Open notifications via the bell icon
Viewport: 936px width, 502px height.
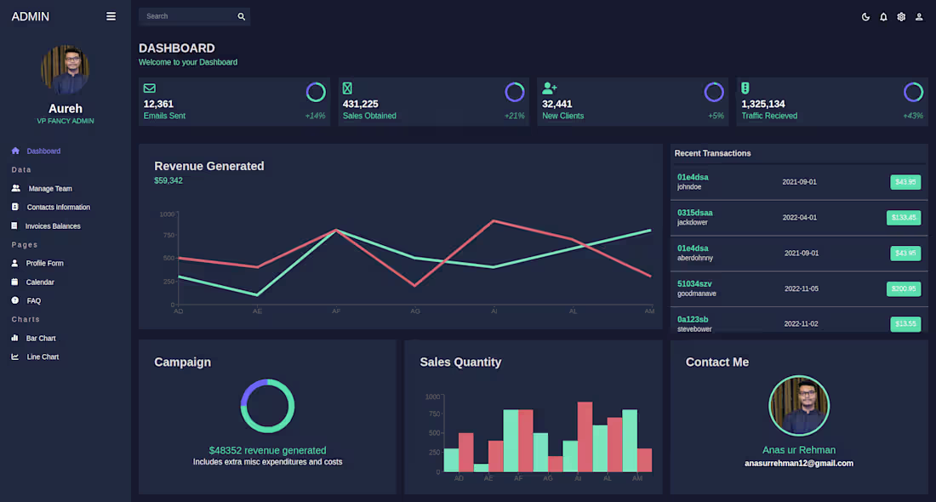tap(883, 16)
